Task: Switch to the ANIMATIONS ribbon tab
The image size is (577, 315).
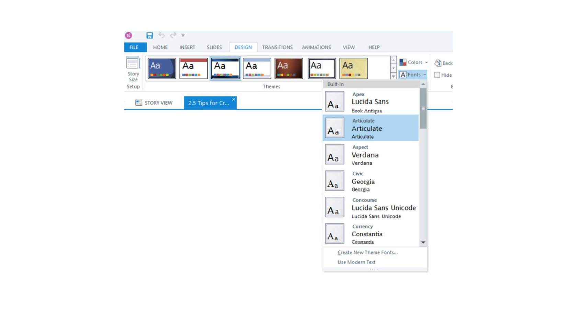Action: pyautogui.click(x=316, y=47)
